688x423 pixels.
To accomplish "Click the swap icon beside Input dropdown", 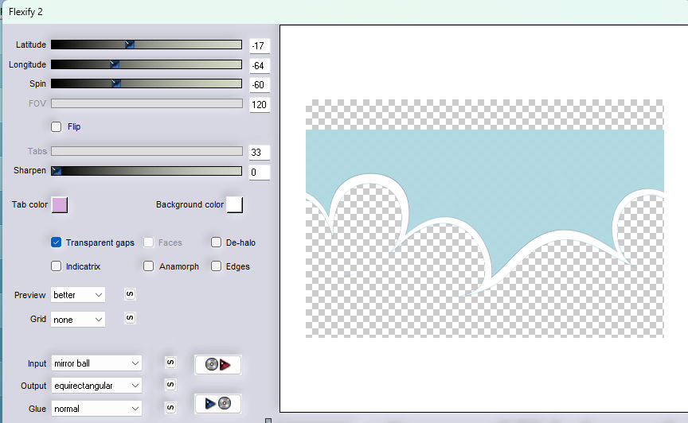I will click(170, 363).
